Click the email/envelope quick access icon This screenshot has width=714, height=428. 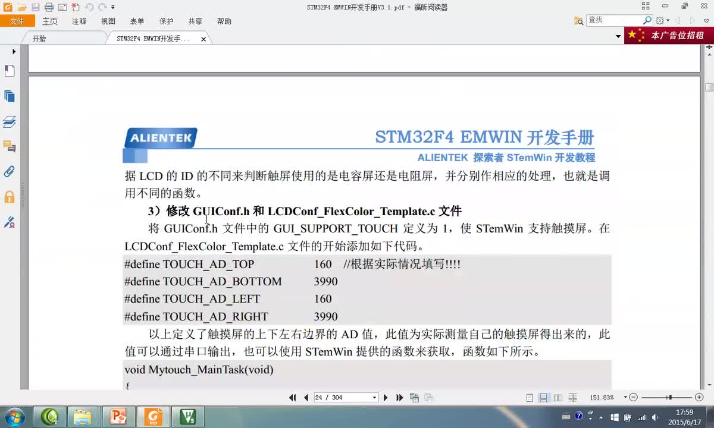tap(62, 7)
